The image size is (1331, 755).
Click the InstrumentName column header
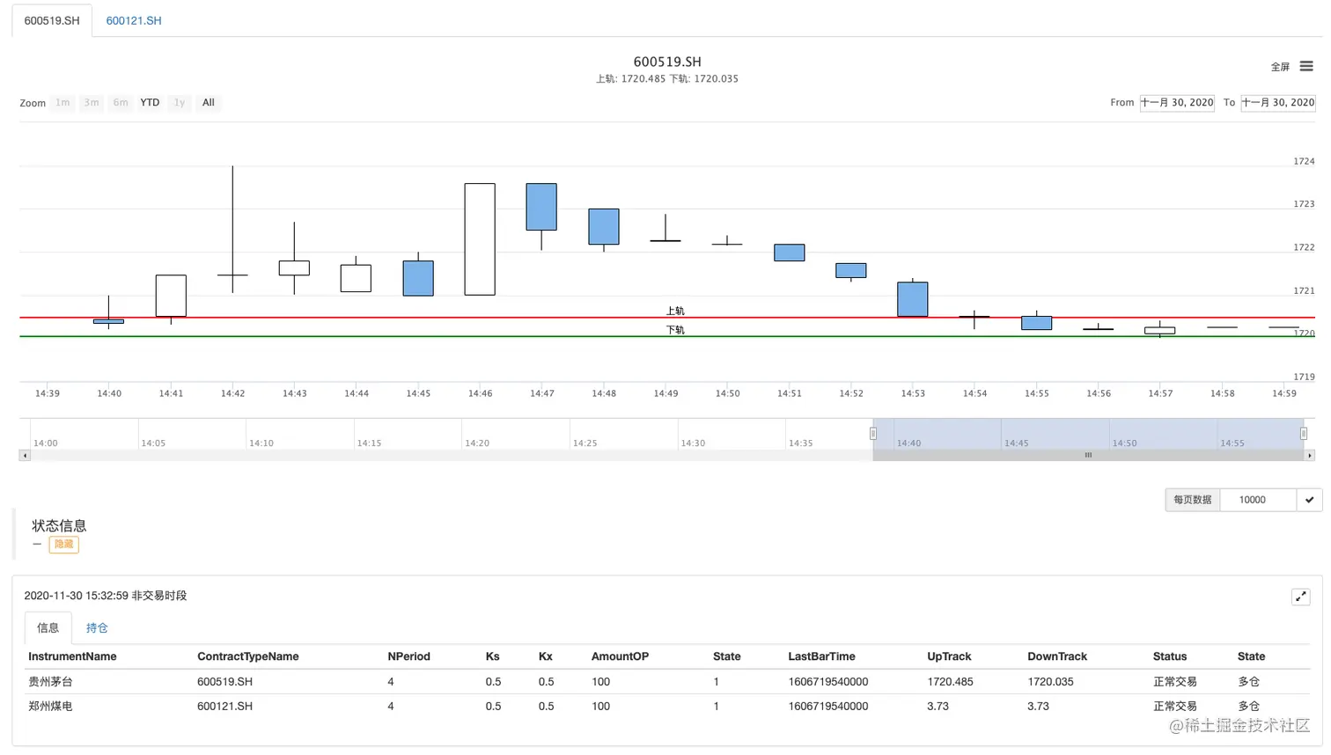pyautogui.click(x=72, y=656)
